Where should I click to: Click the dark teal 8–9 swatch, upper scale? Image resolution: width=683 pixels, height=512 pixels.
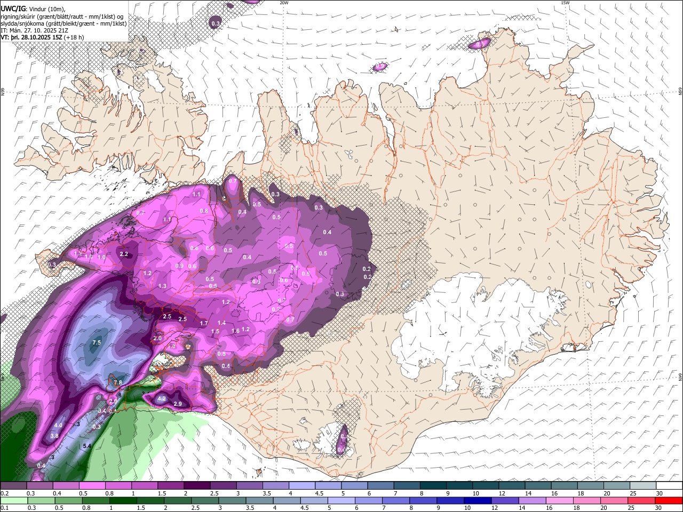coord(433,486)
